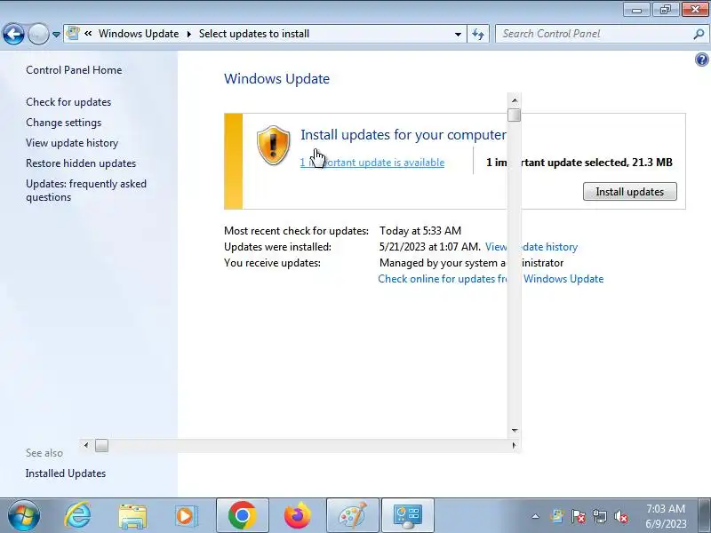Click Managed by your system administrator text
711x533 pixels.
(x=472, y=263)
